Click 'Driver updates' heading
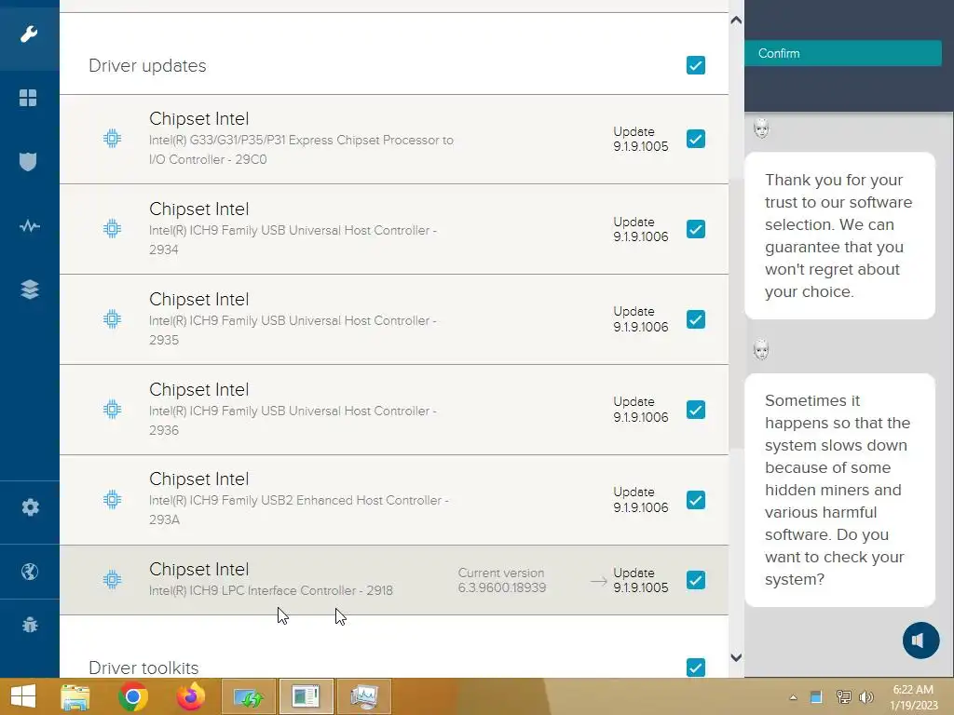The width and height of the screenshot is (954, 715). (x=147, y=66)
